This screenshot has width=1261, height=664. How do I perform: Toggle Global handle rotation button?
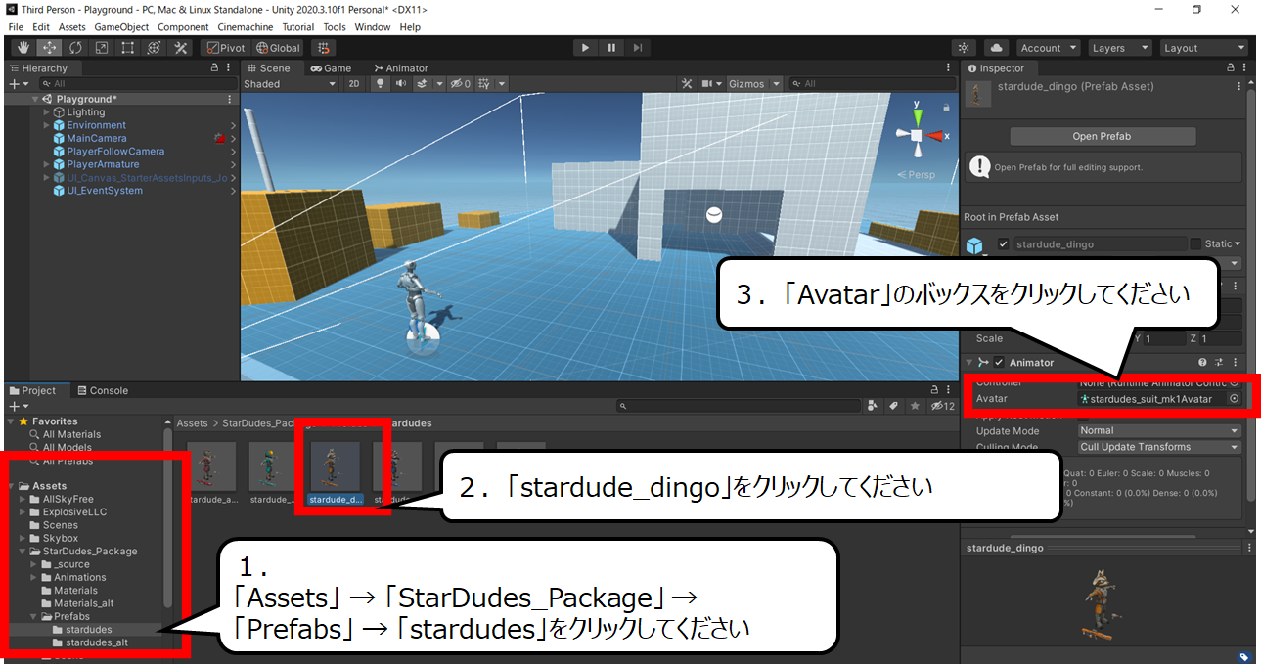coord(278,47)
